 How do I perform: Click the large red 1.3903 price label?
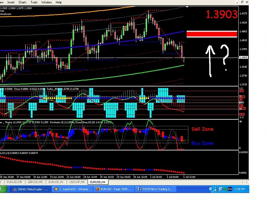click(222, 14)
